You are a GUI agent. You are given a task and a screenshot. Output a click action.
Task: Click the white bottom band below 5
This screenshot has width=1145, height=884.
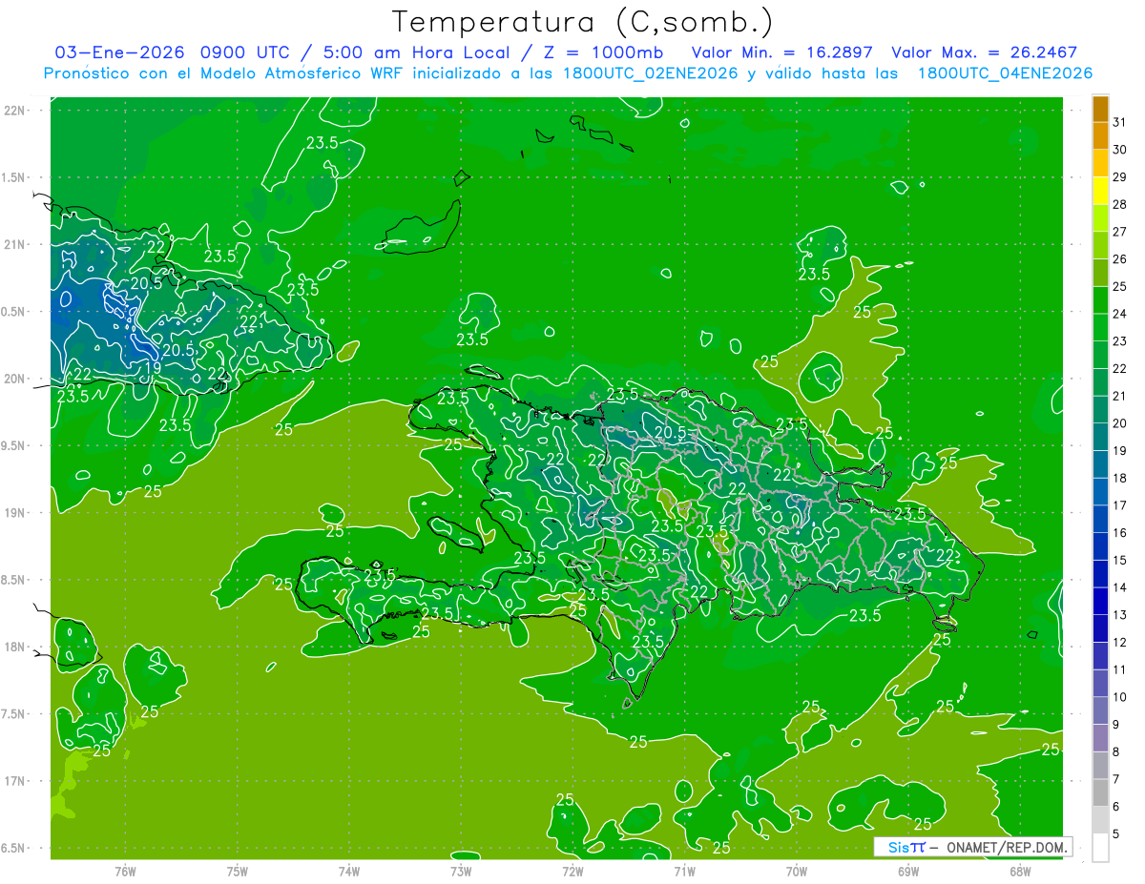click(1100, 847)
